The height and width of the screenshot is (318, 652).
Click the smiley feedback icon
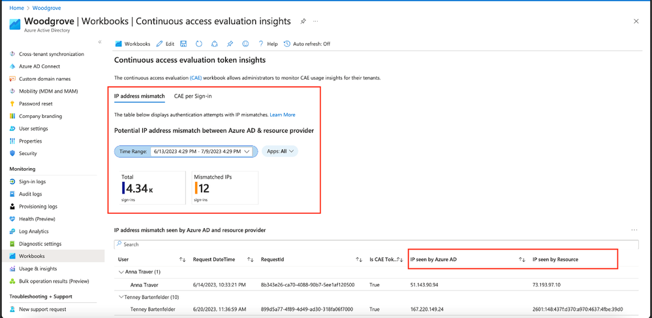(245, 44)
